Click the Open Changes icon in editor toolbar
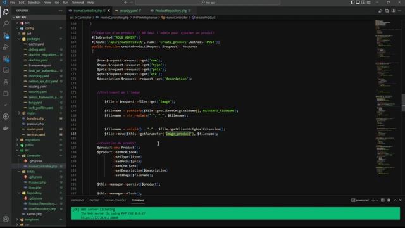Viewport: 405px width, 228px height. pyautogui.click(x=387, y=11)
